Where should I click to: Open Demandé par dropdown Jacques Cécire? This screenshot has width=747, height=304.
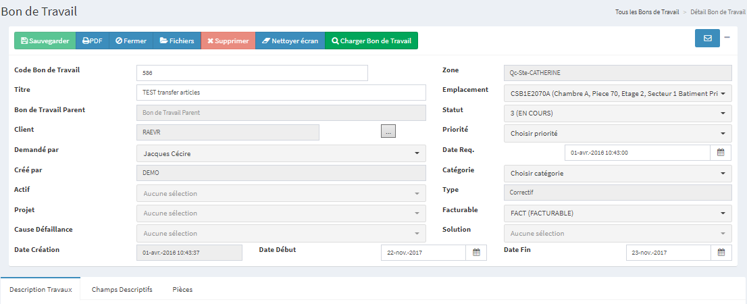[281, 153]
